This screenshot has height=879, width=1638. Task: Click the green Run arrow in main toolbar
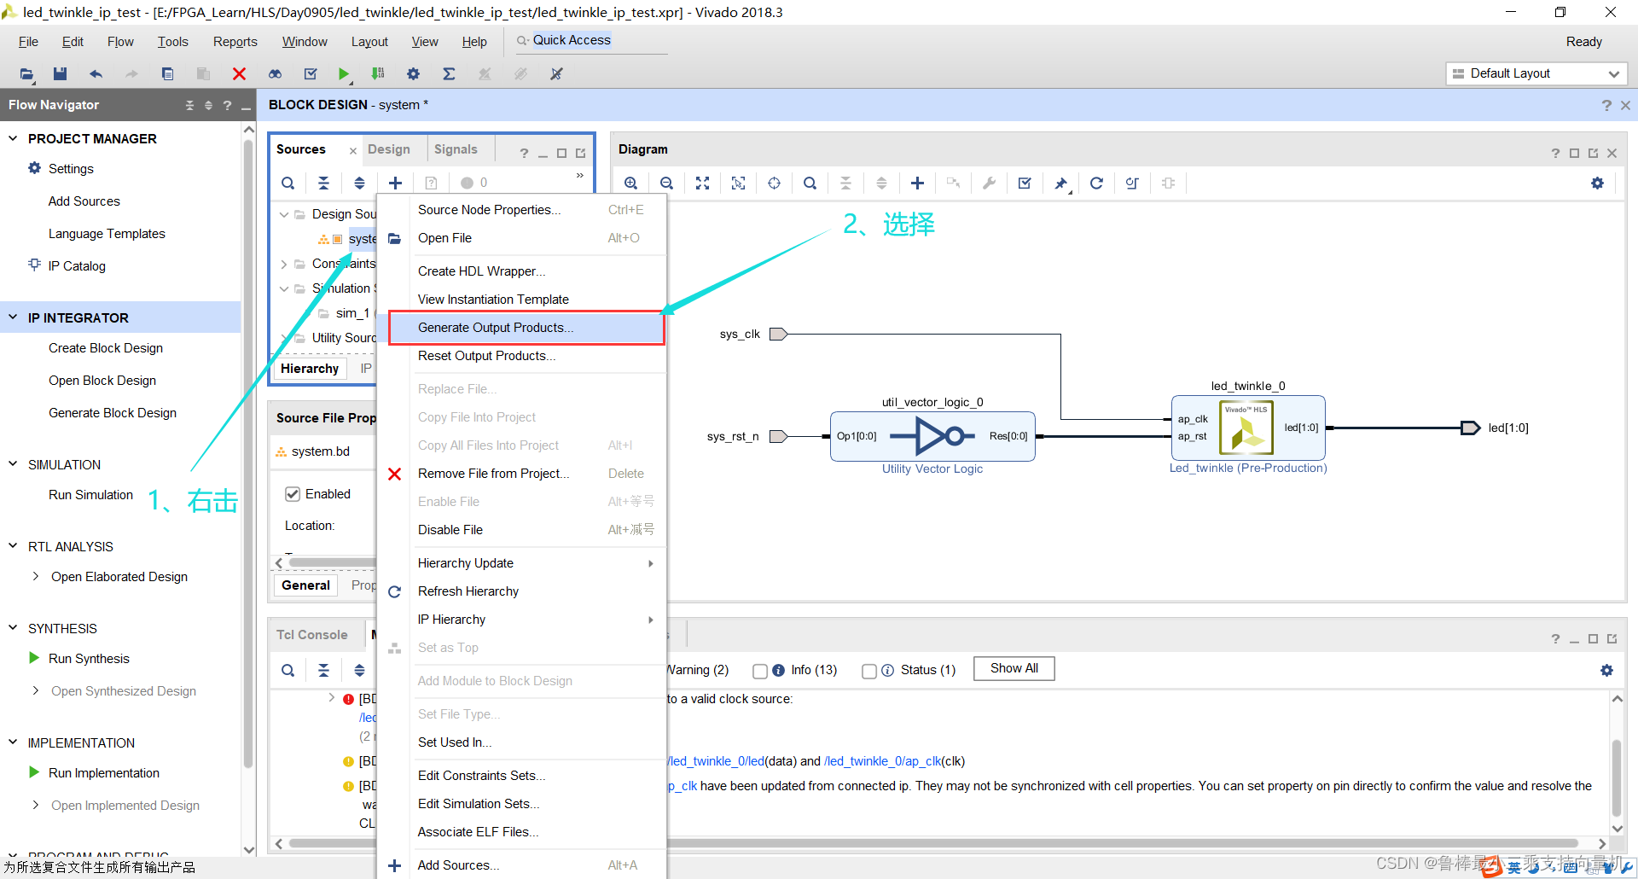coord(343,74)
